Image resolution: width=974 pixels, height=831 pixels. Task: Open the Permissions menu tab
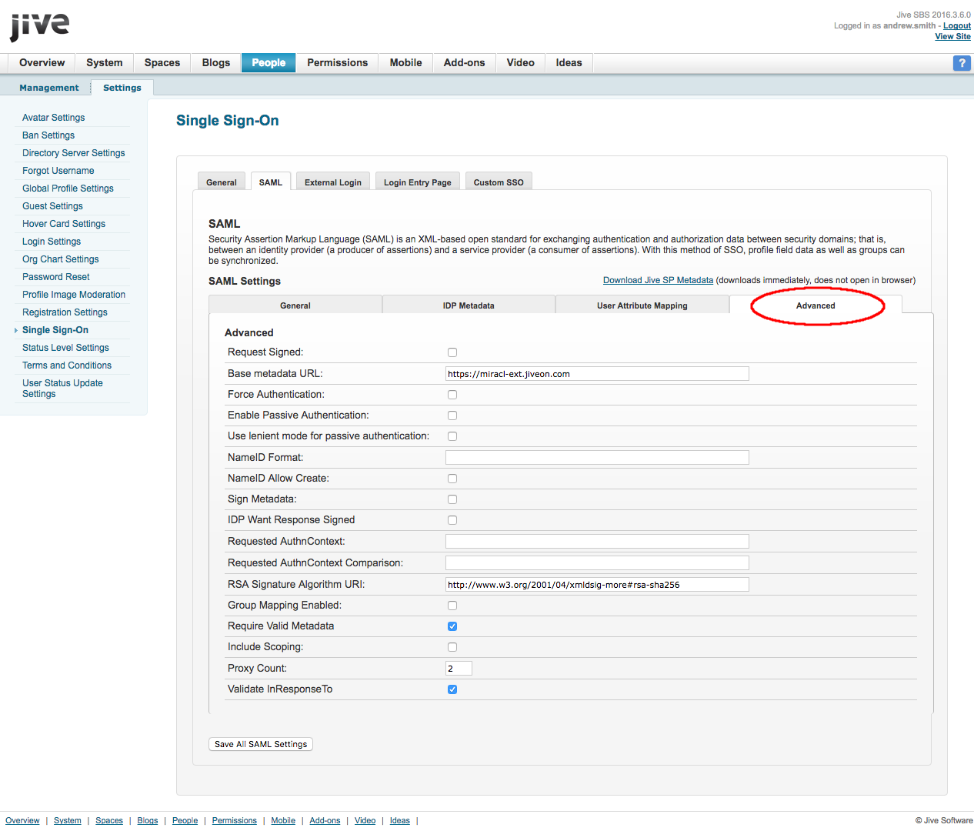point(337,63)
